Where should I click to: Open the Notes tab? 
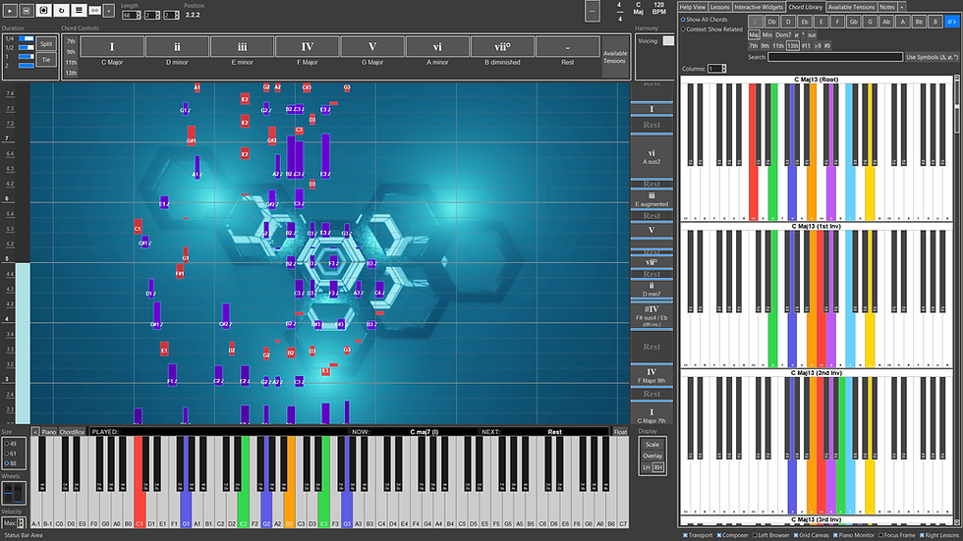886,7
